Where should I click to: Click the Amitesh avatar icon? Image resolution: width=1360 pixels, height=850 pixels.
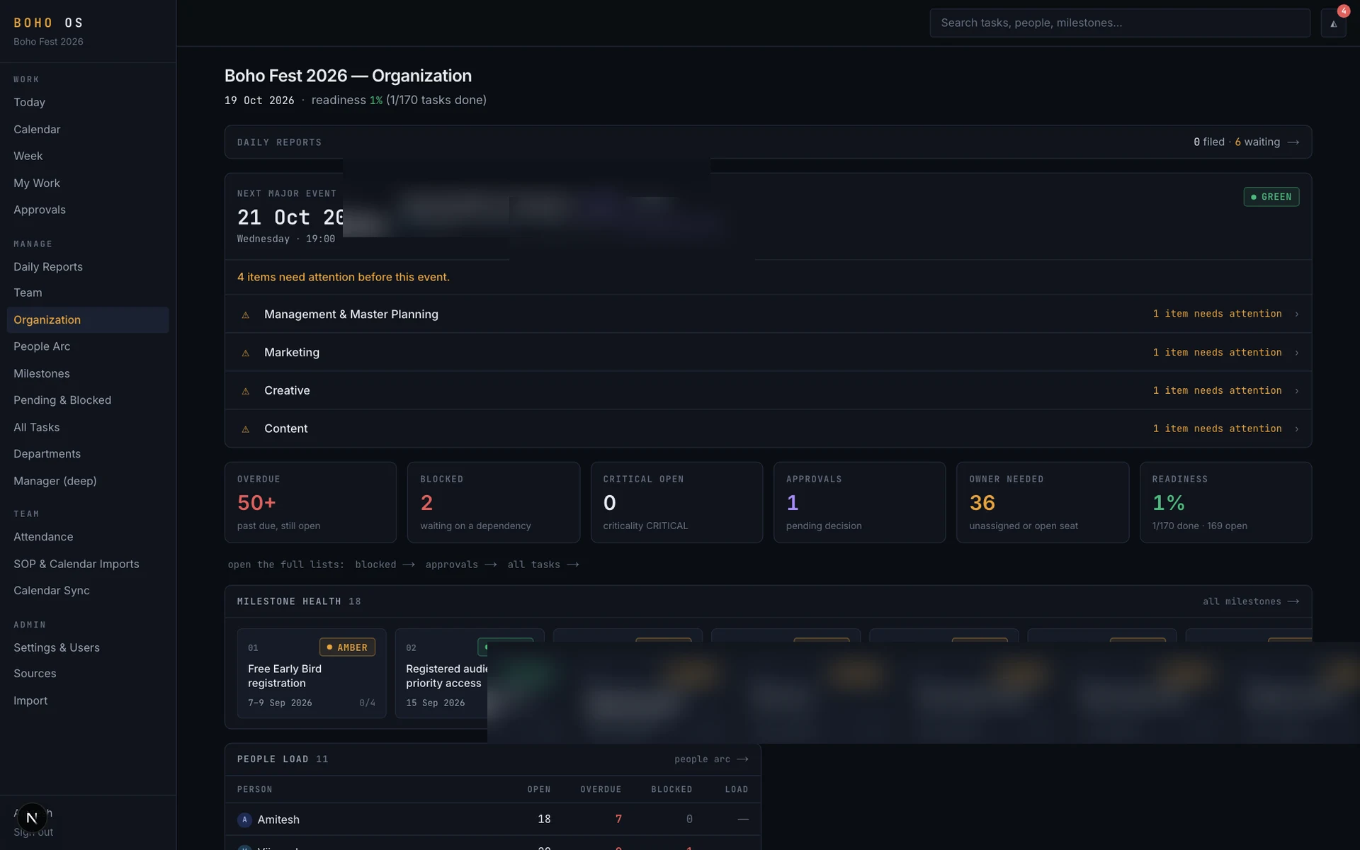point(244,820)
